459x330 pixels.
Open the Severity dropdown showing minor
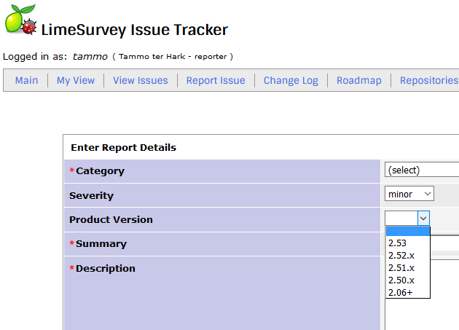(x=409, y=195)
